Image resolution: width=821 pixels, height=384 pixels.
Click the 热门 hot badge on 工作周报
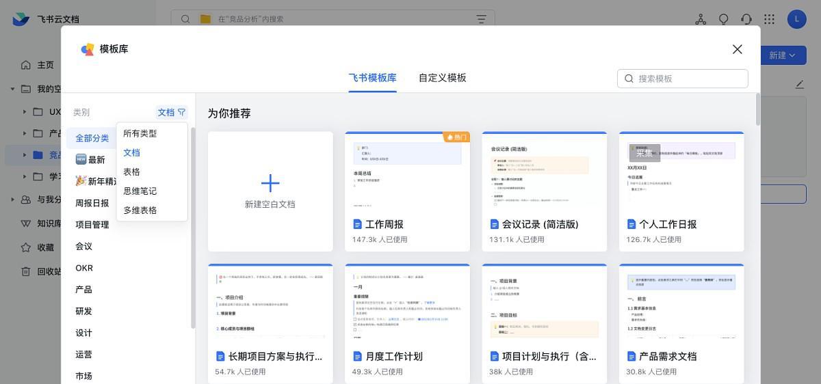tap(456, 137)
